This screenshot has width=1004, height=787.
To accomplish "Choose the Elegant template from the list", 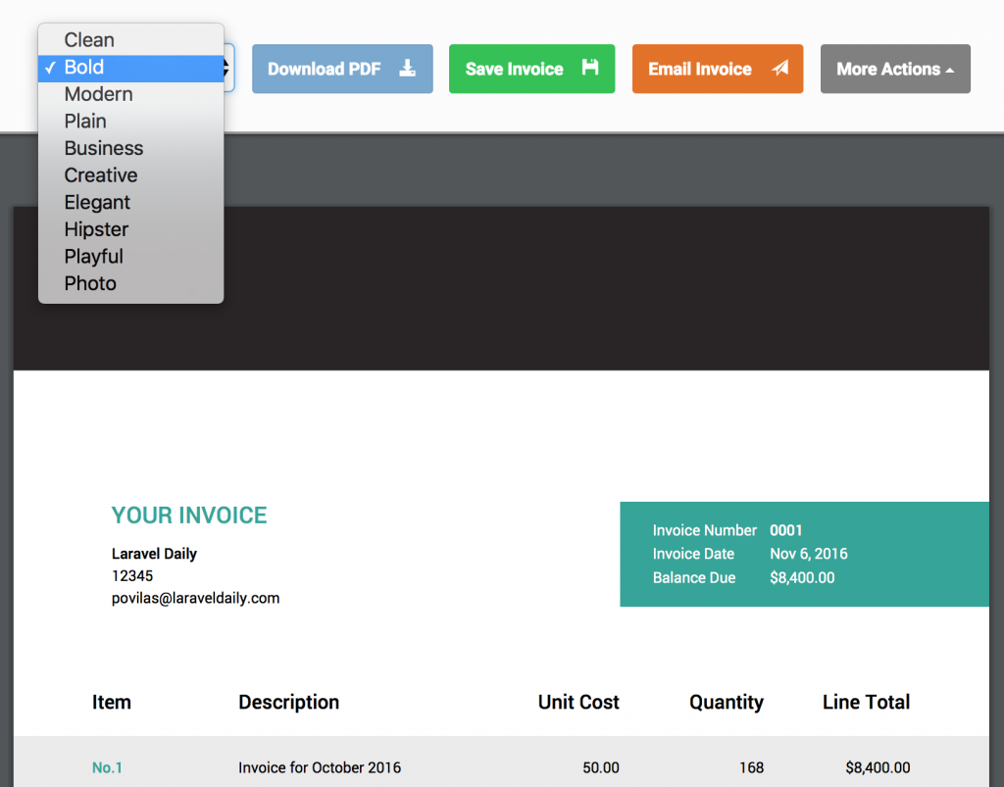I will tap(97, 203).
